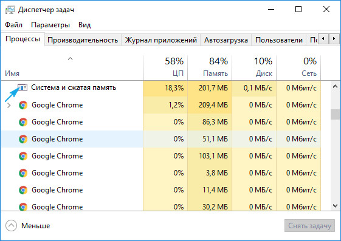The image size is (341, 241).
Task: Click the process list scrollbar down arrow
Action: [335, 205]
